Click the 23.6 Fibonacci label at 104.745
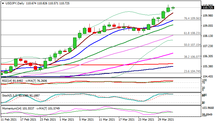215x123 pixels. 192,71
